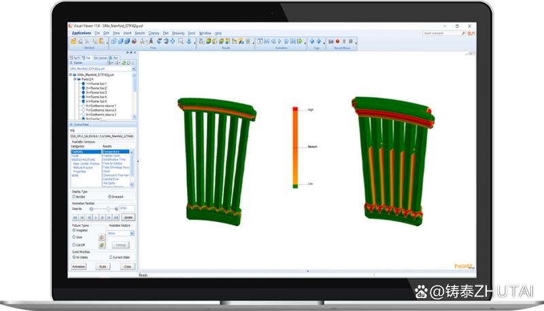Jump to first animation step in contour panel
This screenshot has width=544, height=311.
(75, 217)
